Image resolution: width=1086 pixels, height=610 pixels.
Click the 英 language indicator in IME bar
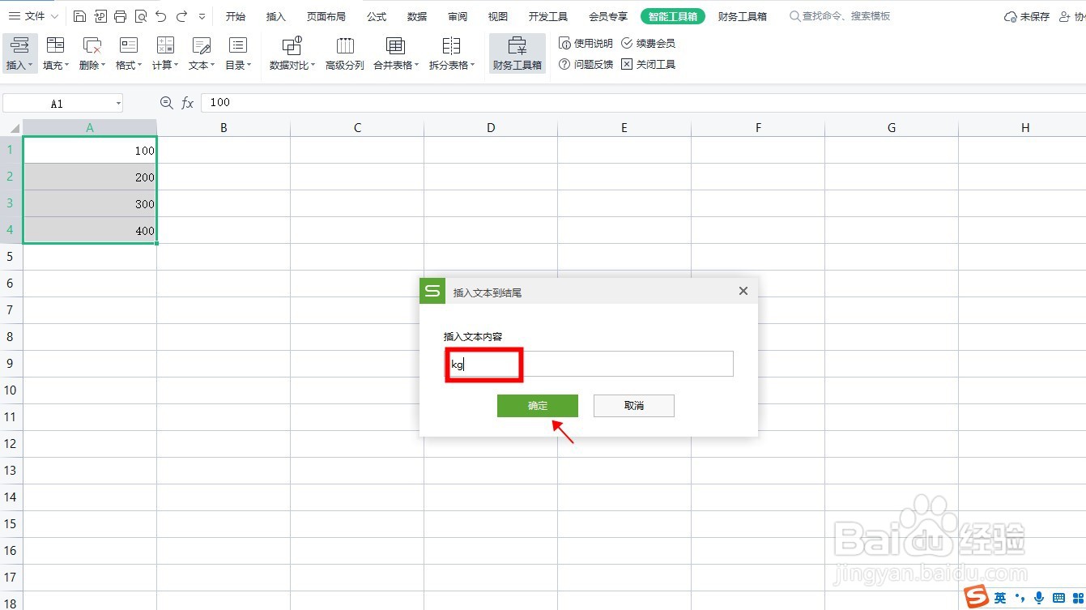tap(1001, 598)
